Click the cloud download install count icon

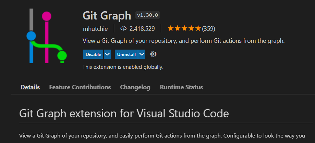123,29
